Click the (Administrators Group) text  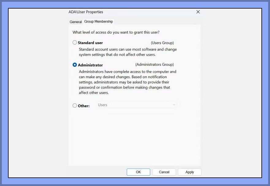pos(155,65)
